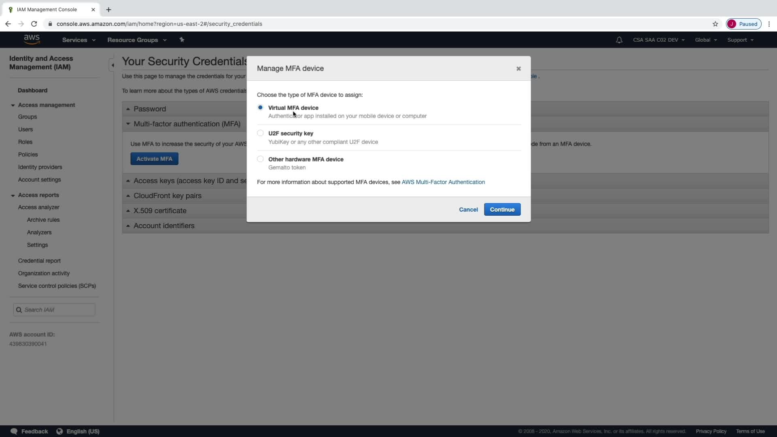Open the Resource Groups menu

pyautogui.click(x=136, y=40)
